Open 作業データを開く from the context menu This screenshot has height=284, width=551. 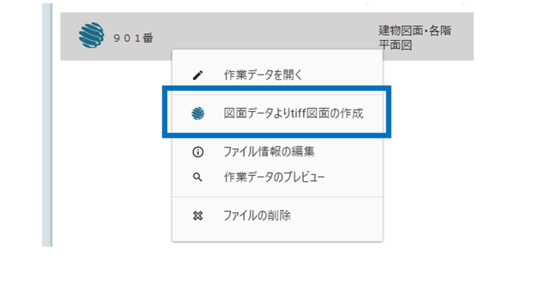[x=277, y=75]
